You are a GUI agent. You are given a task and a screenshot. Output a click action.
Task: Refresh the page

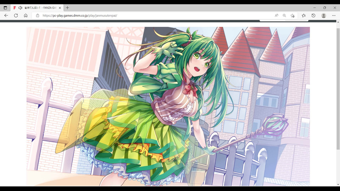tap(16, 16)
